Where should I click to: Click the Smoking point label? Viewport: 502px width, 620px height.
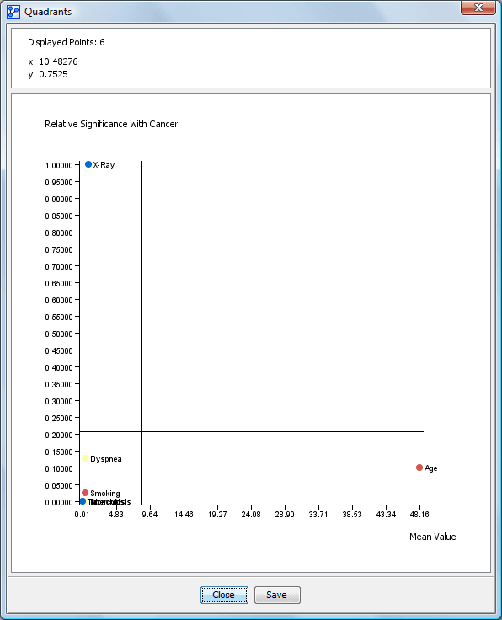pos(105,493)
